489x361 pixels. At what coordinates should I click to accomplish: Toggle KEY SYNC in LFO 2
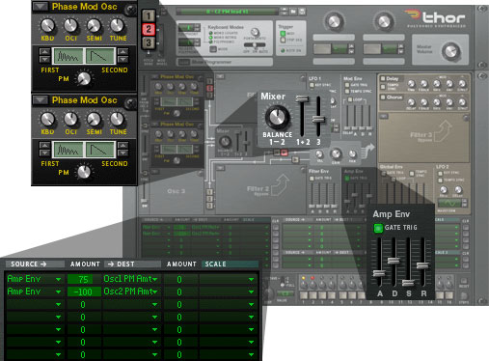coord(440,174)
